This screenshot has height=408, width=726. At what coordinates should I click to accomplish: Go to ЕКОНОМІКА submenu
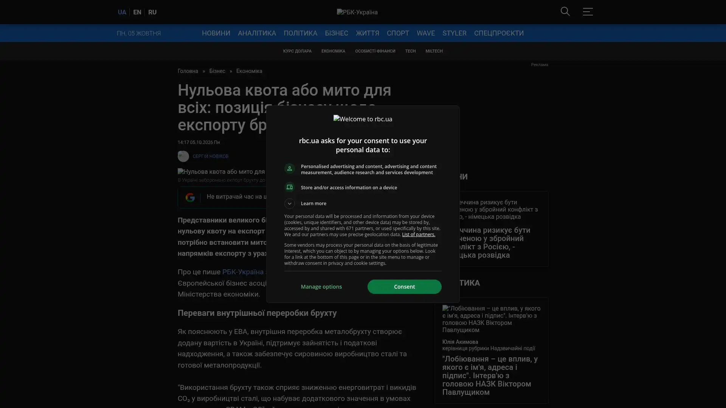[x=333, y=51]
